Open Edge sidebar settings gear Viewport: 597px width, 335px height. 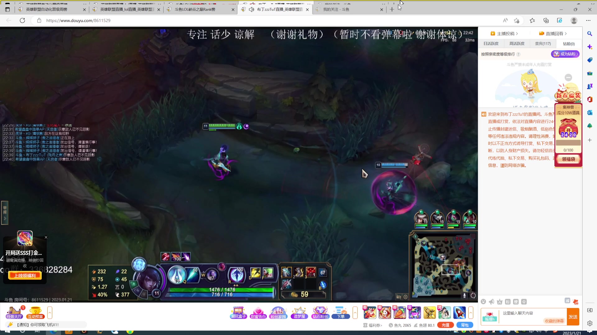point(590,323)
